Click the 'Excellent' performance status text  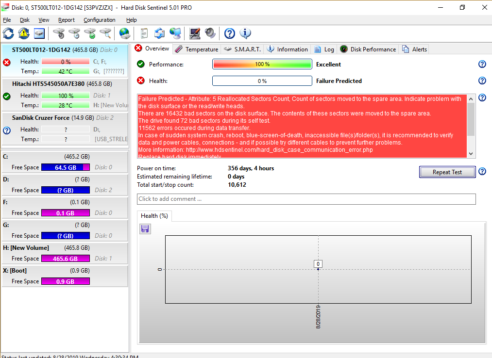pos(328,64)
